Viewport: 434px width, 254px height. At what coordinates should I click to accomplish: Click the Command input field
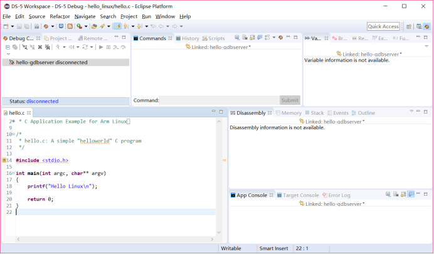click(220, 100)
